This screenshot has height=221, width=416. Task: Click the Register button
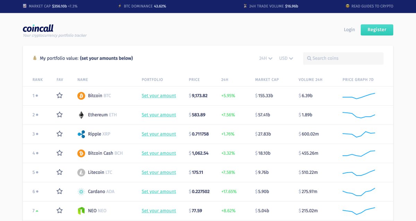pos(377,30)
